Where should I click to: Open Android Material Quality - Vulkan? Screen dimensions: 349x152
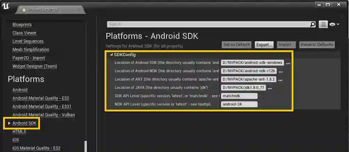44,115
